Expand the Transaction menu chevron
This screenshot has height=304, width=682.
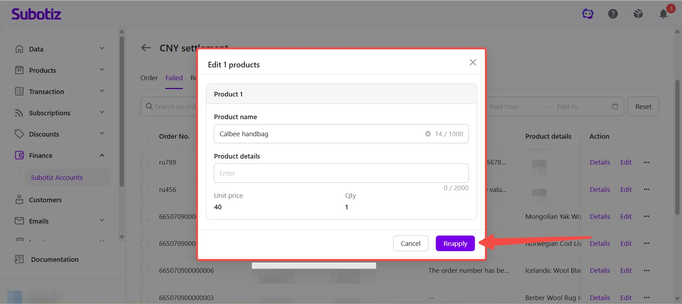click(x=102, y=91)
